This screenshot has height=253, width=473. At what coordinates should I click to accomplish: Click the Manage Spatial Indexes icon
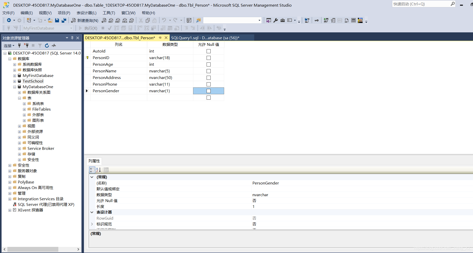tap(360, 20)
